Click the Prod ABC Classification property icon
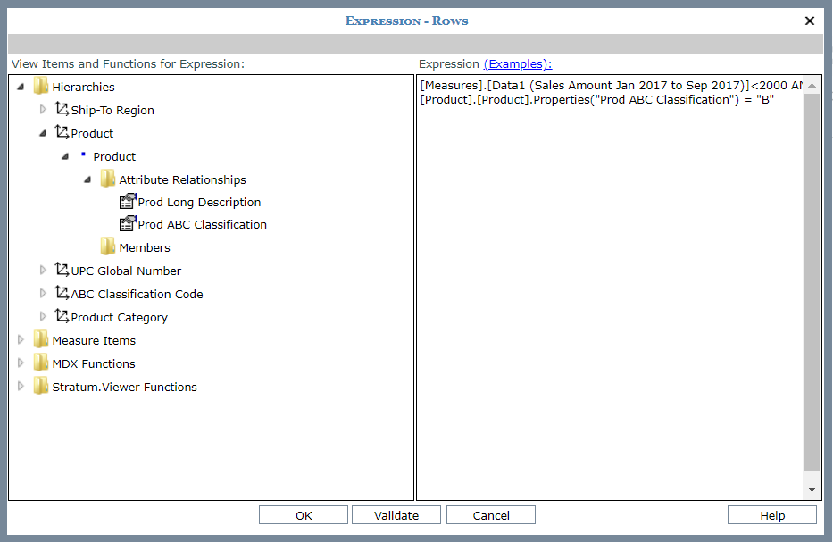Image resolution: width=833 pixels, height=542 pixels. 128,224
